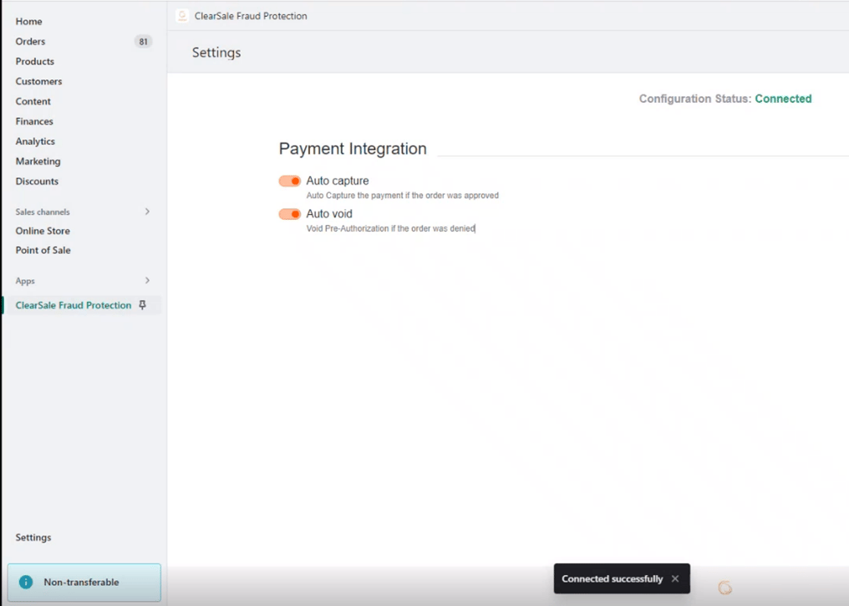Click the Settings link at sidebar bottom
Viewport: 849px width, 606px height.
click(x=33, y=537)
